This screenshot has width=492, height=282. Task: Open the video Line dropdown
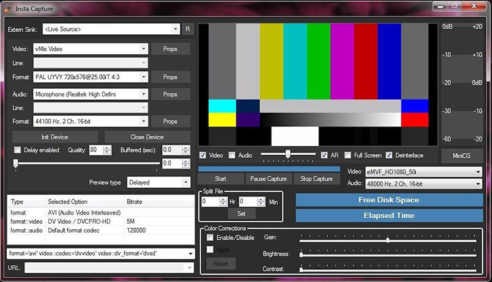(90, 63)
